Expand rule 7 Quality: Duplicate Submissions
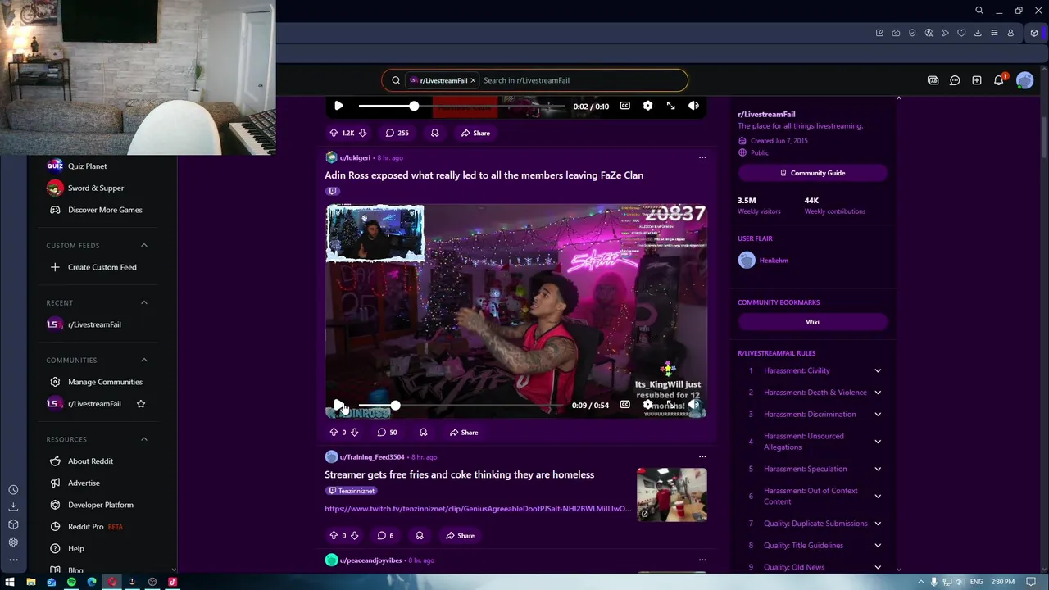 [x=878, y=524]
